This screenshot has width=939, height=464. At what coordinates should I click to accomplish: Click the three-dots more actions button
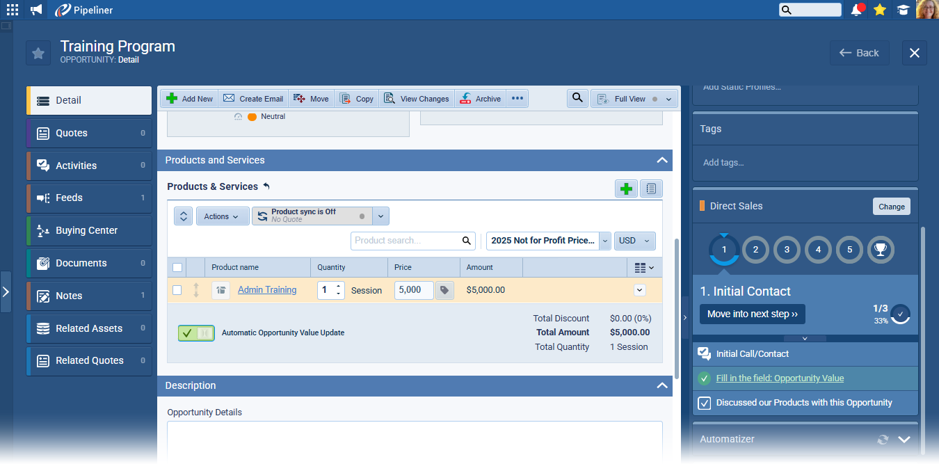(517, 99)
